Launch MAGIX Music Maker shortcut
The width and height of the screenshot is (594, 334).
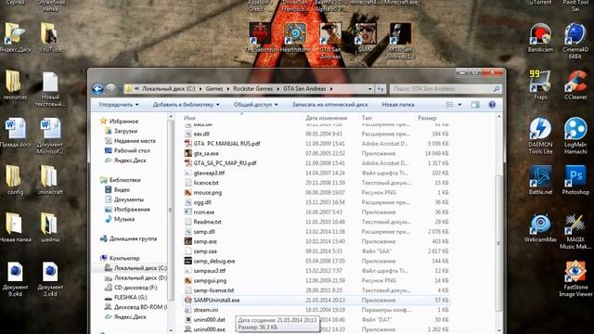575,231
